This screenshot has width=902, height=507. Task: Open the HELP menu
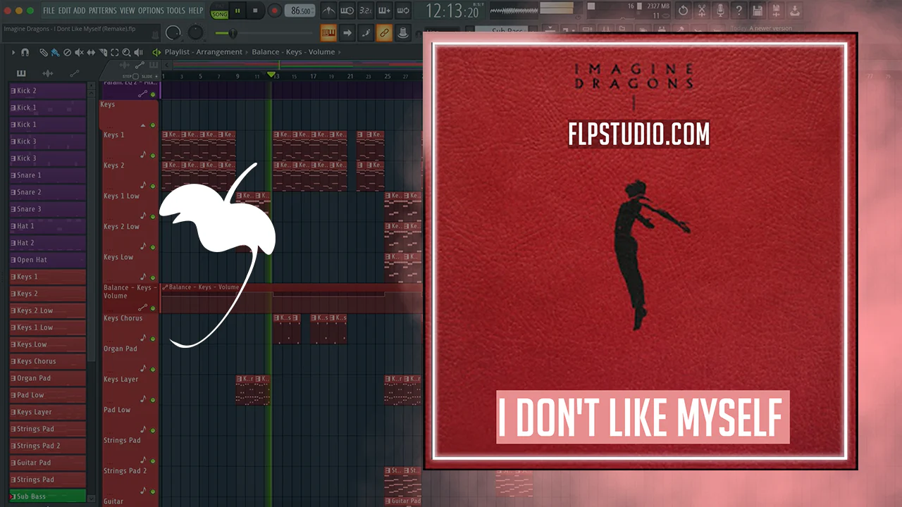[196, 11]
